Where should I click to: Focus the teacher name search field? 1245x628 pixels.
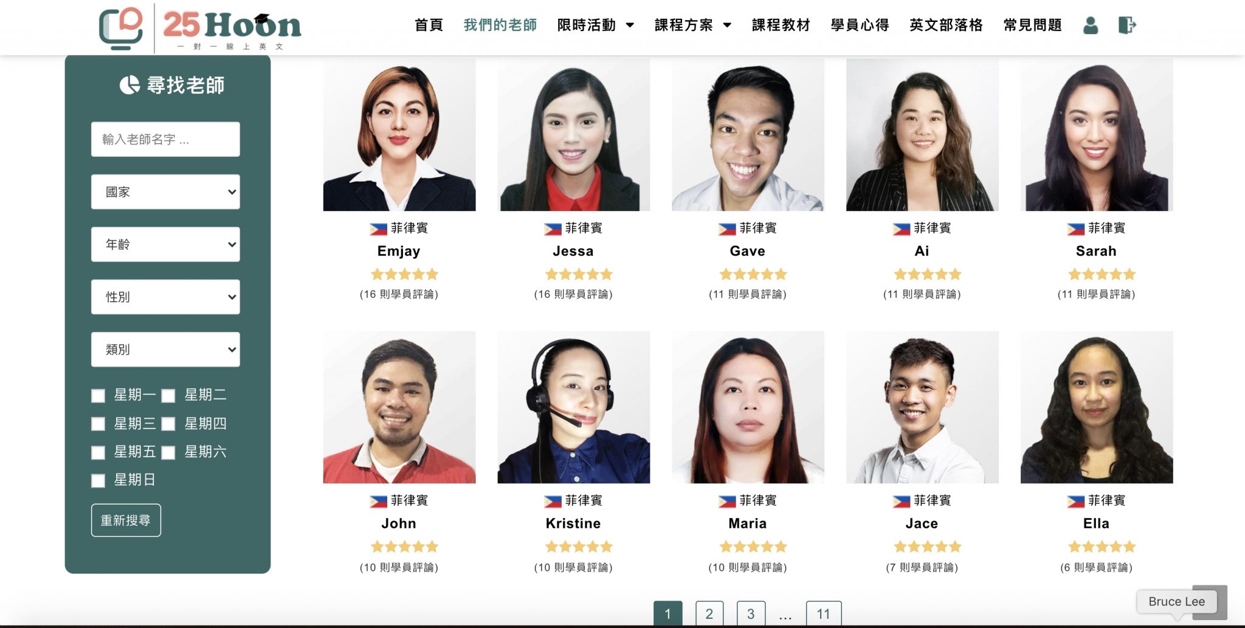[x=165, y=139]
